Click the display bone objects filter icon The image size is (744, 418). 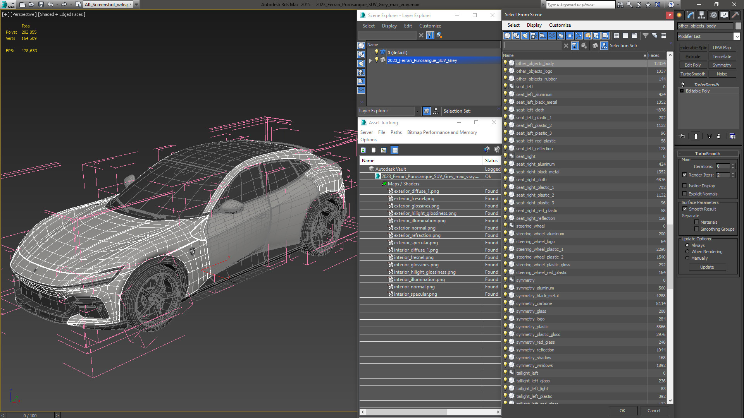tap(579, 36)
